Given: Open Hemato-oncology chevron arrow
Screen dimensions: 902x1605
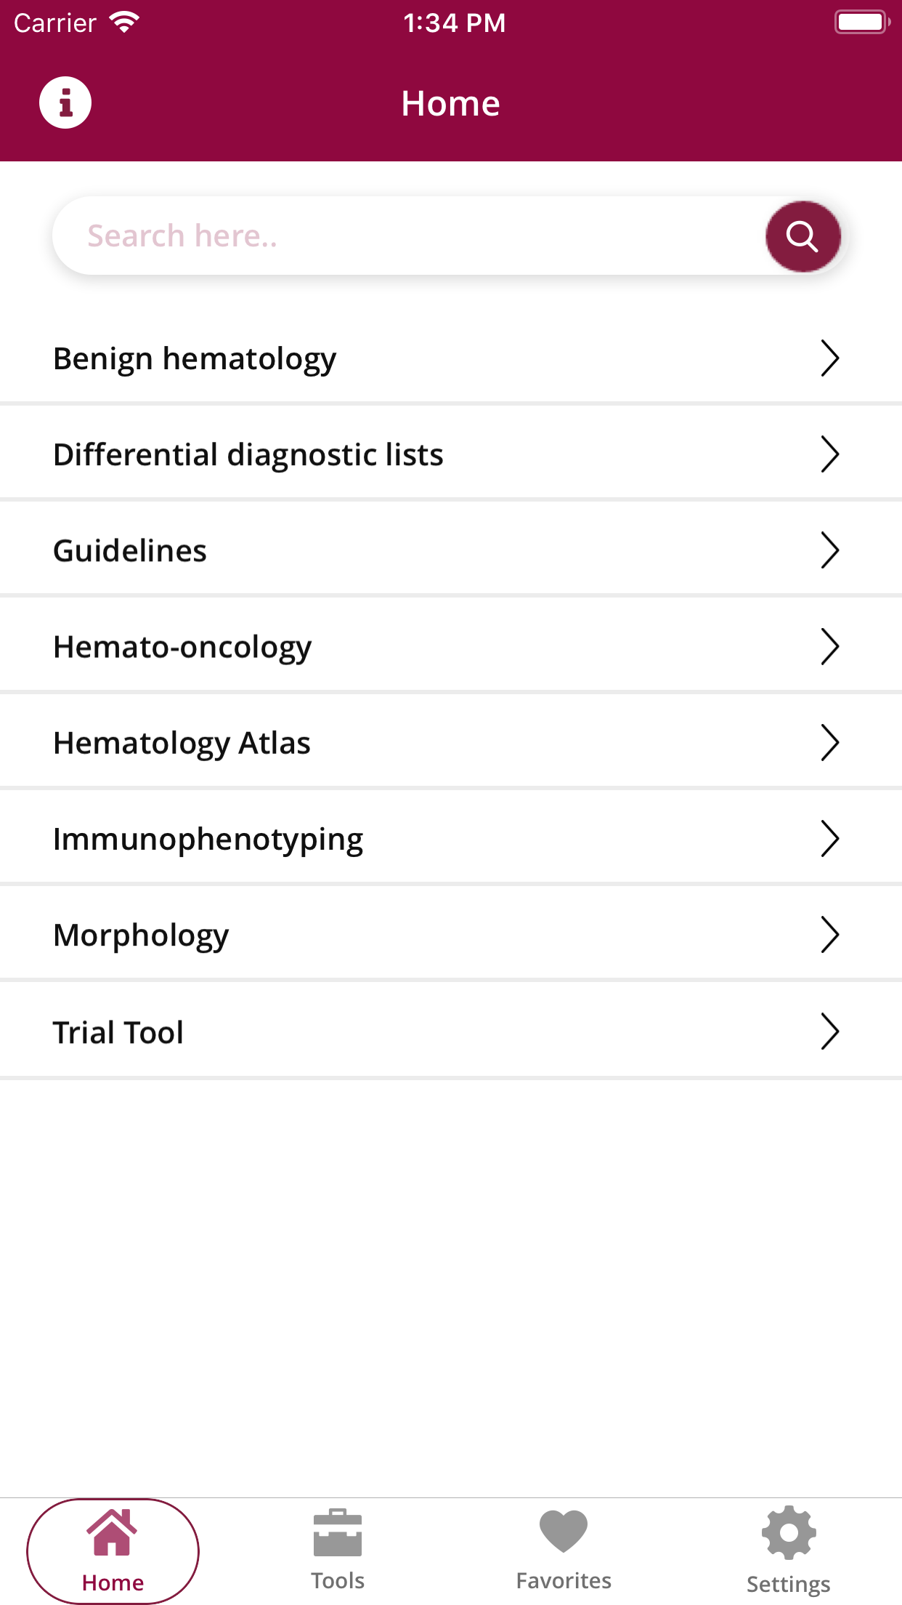Looking at the screenshot, I should [x=829, y=646].
